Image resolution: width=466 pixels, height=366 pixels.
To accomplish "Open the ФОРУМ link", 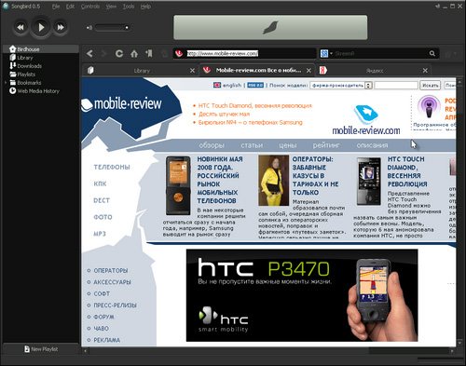I will [104, 317].
